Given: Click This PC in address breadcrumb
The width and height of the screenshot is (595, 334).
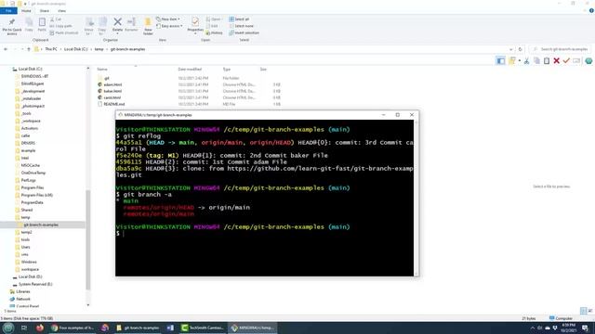Looking at the screenshot, I should click(x=51, y=49).
